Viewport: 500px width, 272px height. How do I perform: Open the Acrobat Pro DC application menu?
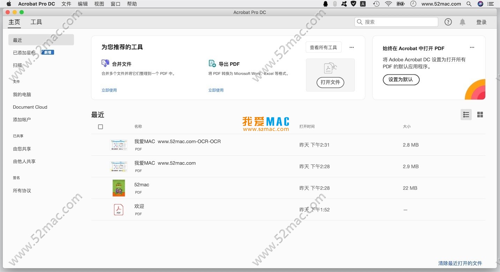click(37, 4)
